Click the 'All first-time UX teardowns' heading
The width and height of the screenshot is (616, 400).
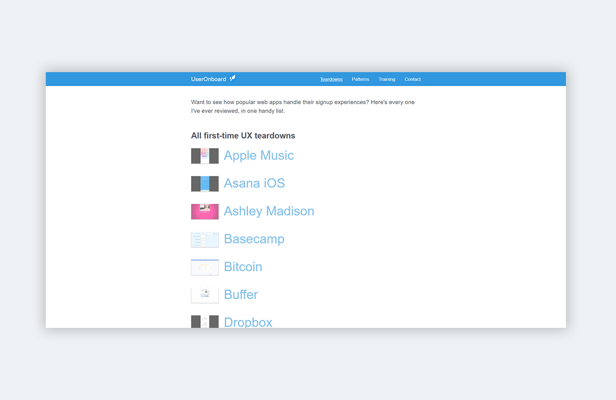point(243,136)
